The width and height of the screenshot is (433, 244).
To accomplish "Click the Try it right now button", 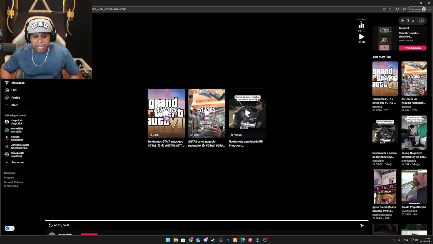I will (413, 48).
